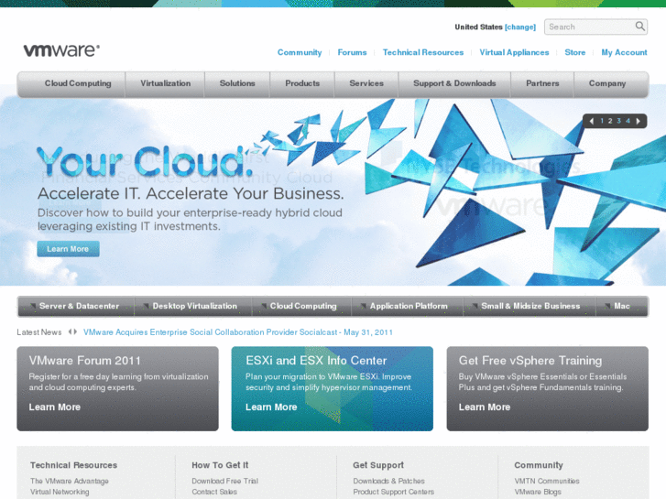Open the Partners menu
This screenshot has width=666, height=499.
coord(542,83)
